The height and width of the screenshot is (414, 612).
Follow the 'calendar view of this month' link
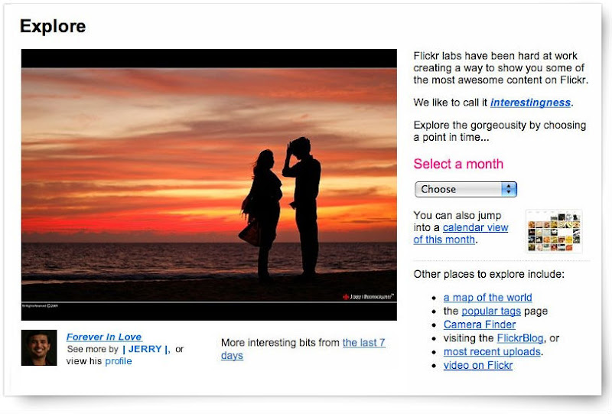(x=461, y=233)
